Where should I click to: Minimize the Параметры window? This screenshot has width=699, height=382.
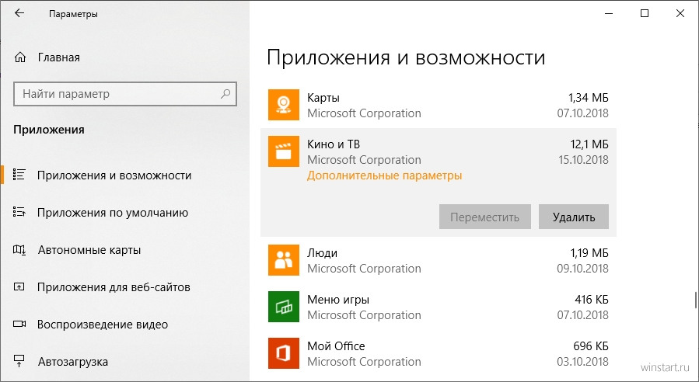click(609, 13)
